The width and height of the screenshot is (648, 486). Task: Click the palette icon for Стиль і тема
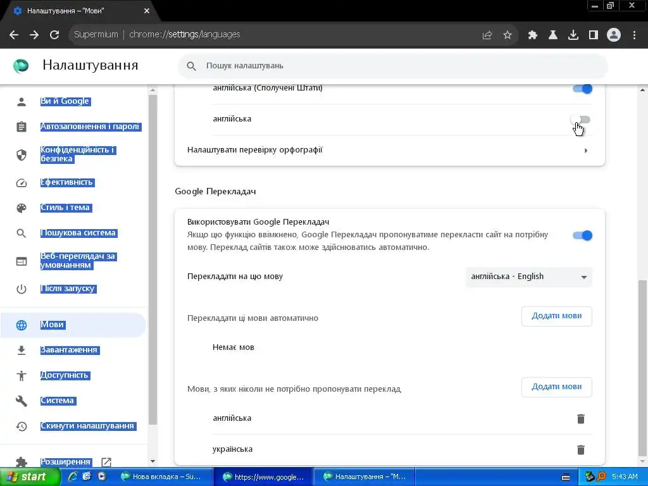22,208
